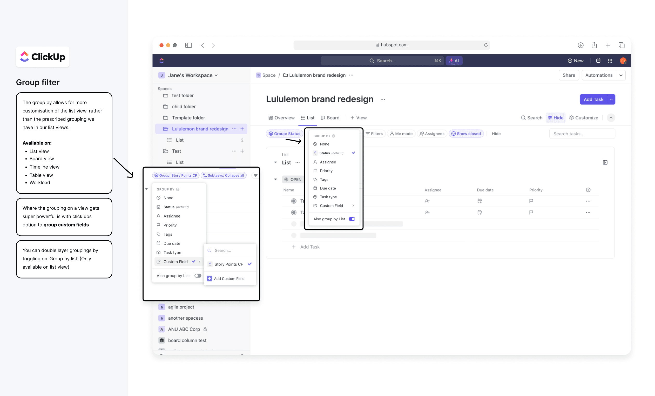The height and width of the screenshot is (396, 655).
Task: Click the Group By help icon in right dropdown
Action: click(x=334, y=136)
